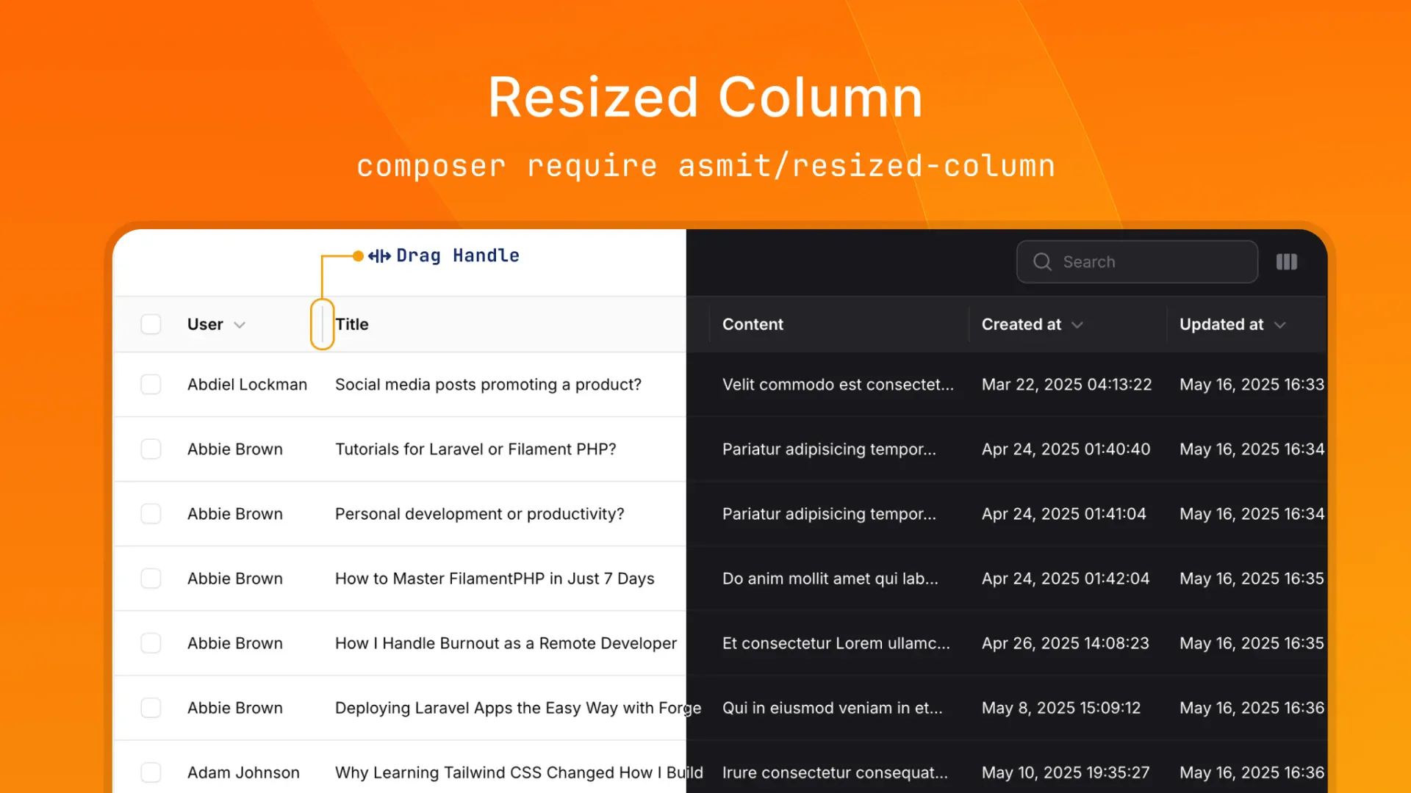Select the How to Master FilamentPHP row checkbox
The image size is (1411, 793).
pos(151,578)
